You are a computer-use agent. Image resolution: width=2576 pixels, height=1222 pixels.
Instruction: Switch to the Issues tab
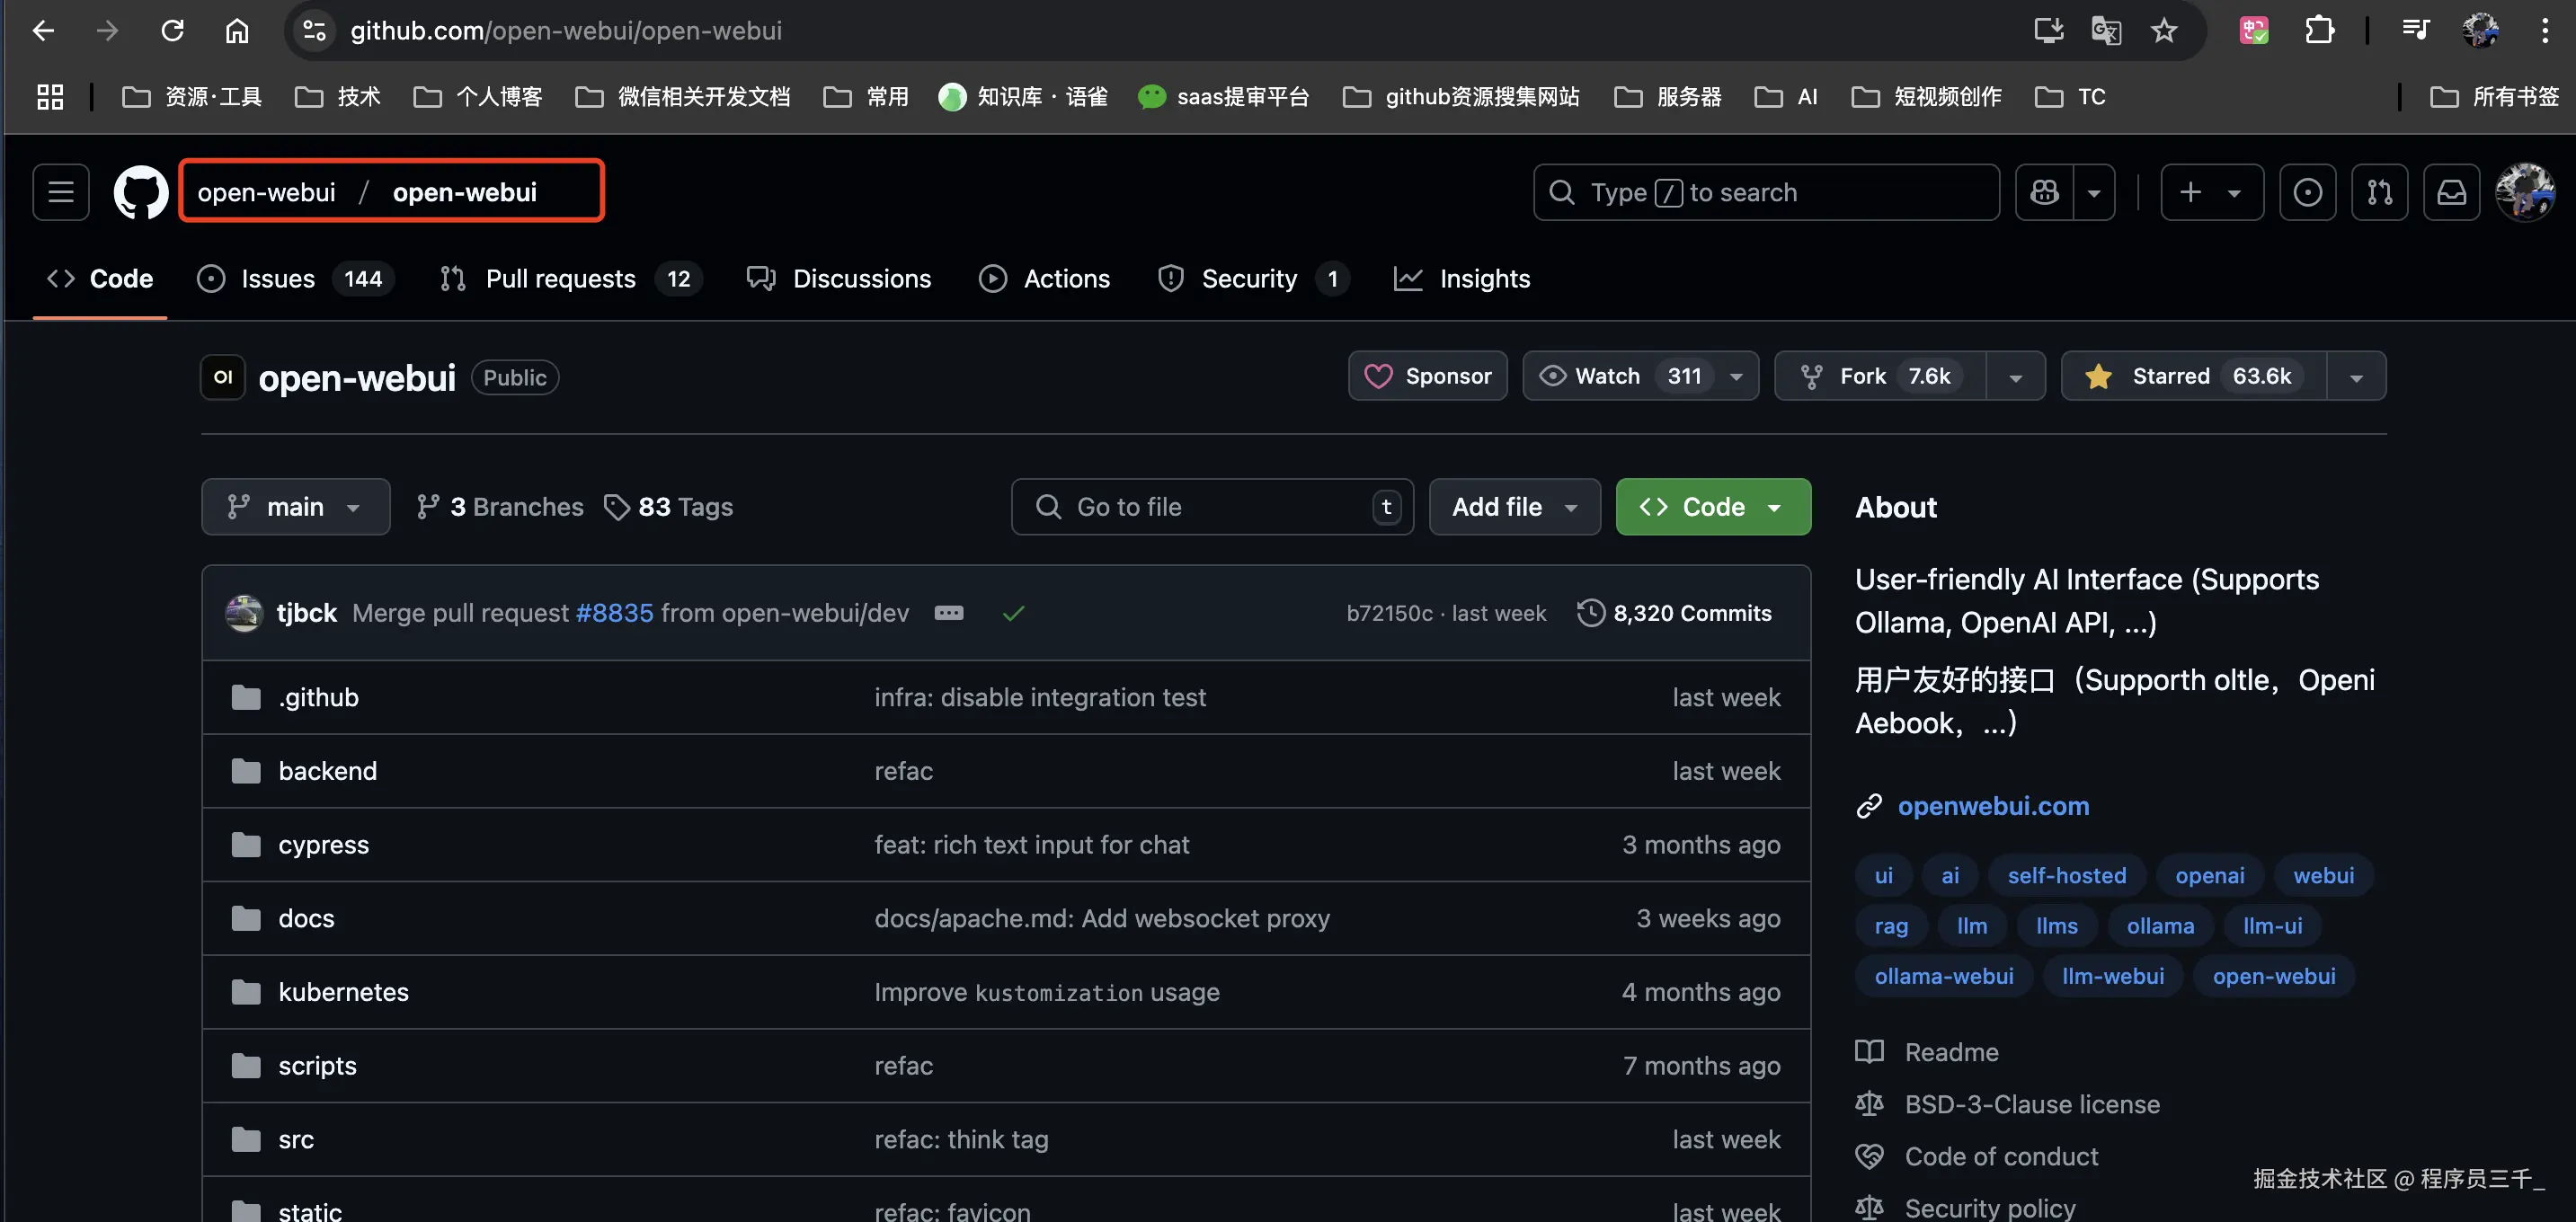277,279
